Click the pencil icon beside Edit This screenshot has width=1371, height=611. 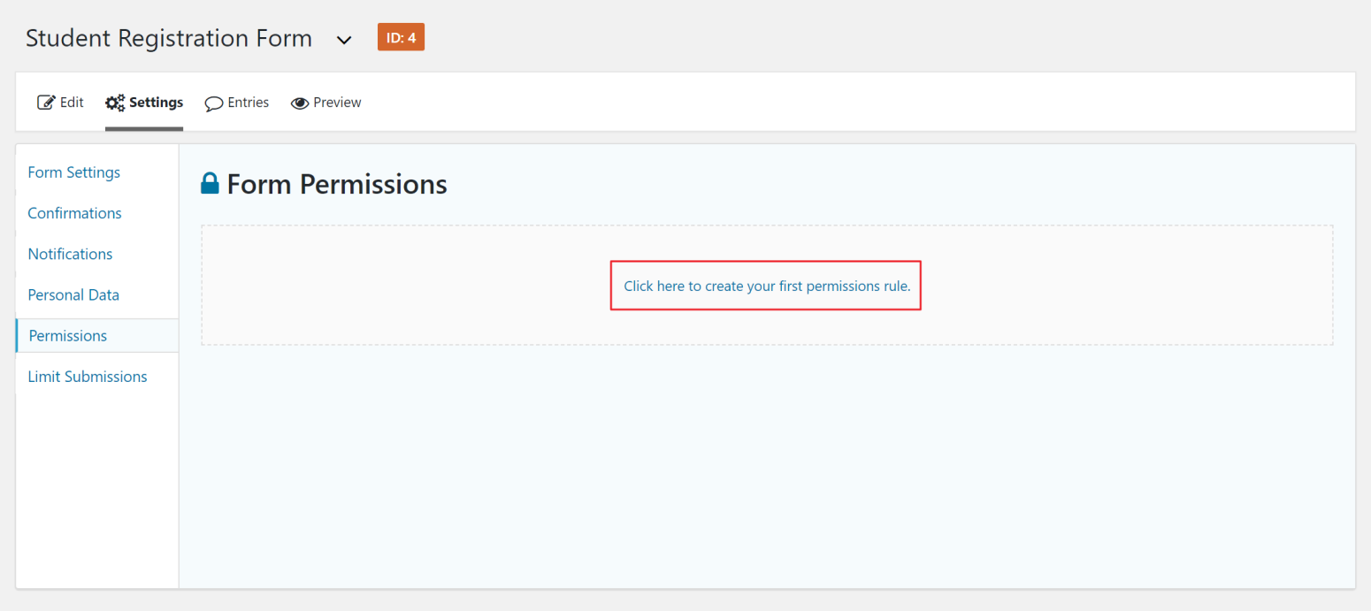pyautogui.click(x=46, y=103)
